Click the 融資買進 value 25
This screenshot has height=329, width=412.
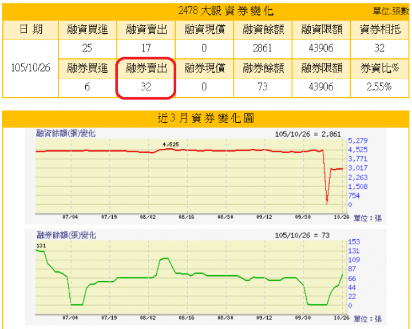point(87,48)
